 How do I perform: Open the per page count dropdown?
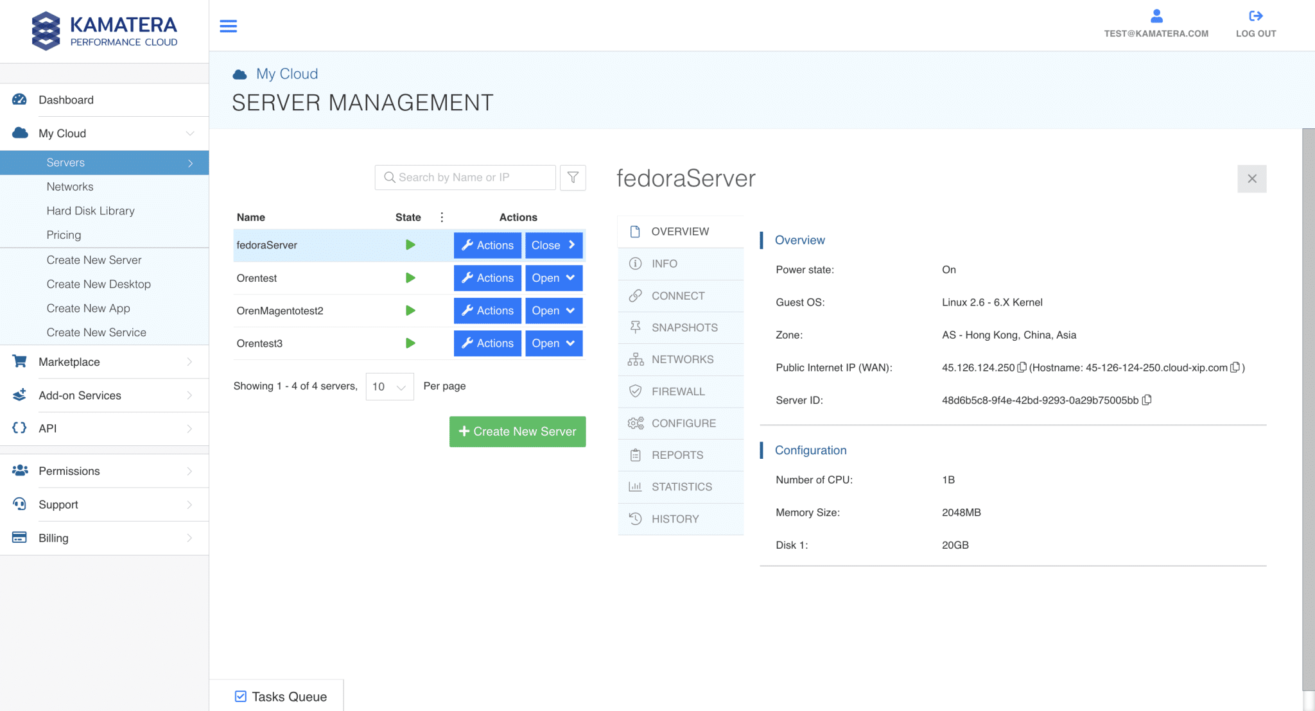tap(390, 386)
